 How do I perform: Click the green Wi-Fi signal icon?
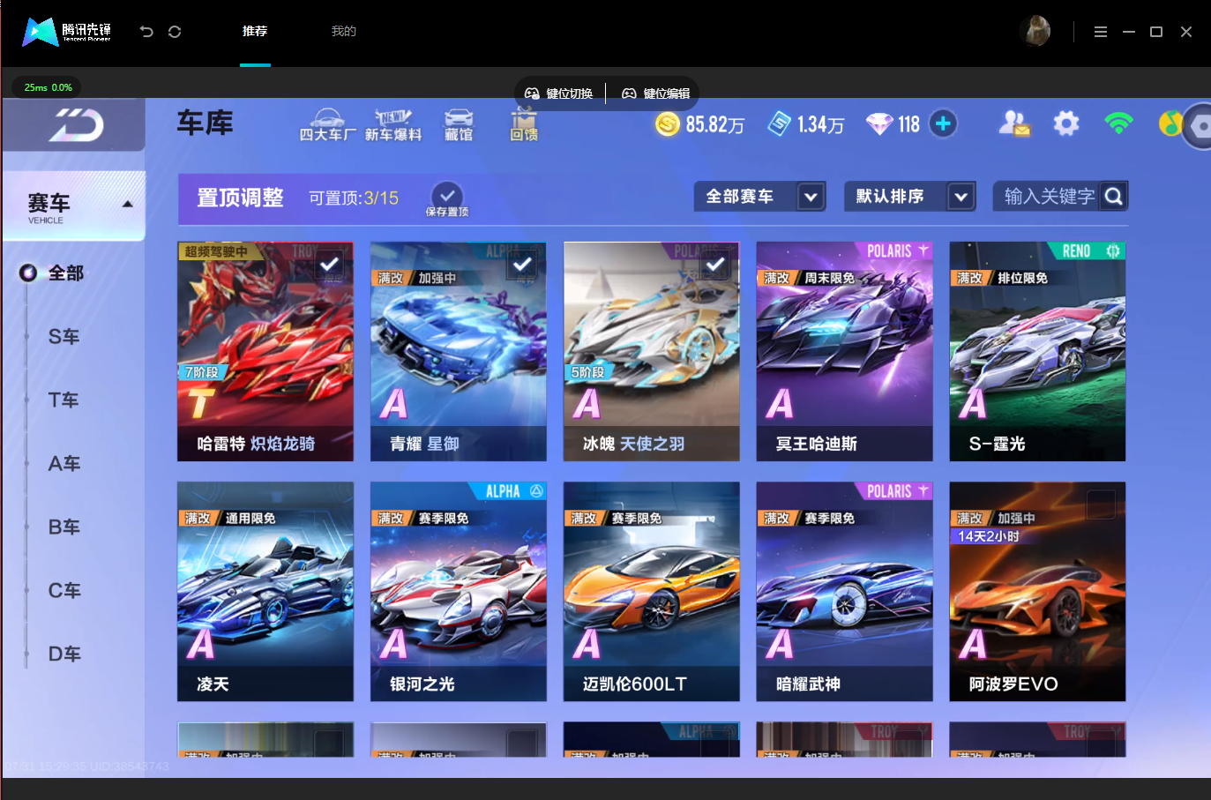(1118, 123)
